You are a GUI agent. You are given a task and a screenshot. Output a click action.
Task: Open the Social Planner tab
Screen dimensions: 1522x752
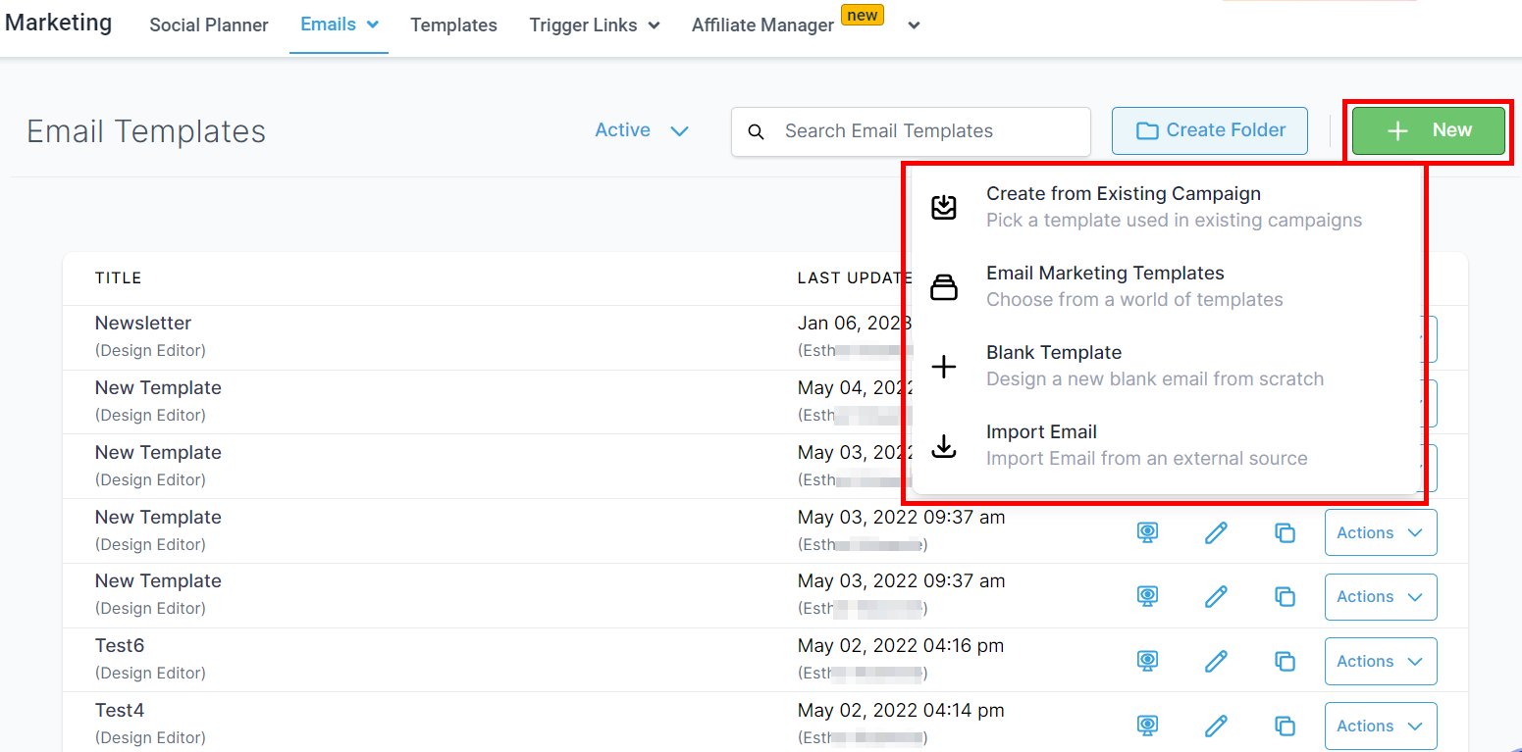point(208,25)
